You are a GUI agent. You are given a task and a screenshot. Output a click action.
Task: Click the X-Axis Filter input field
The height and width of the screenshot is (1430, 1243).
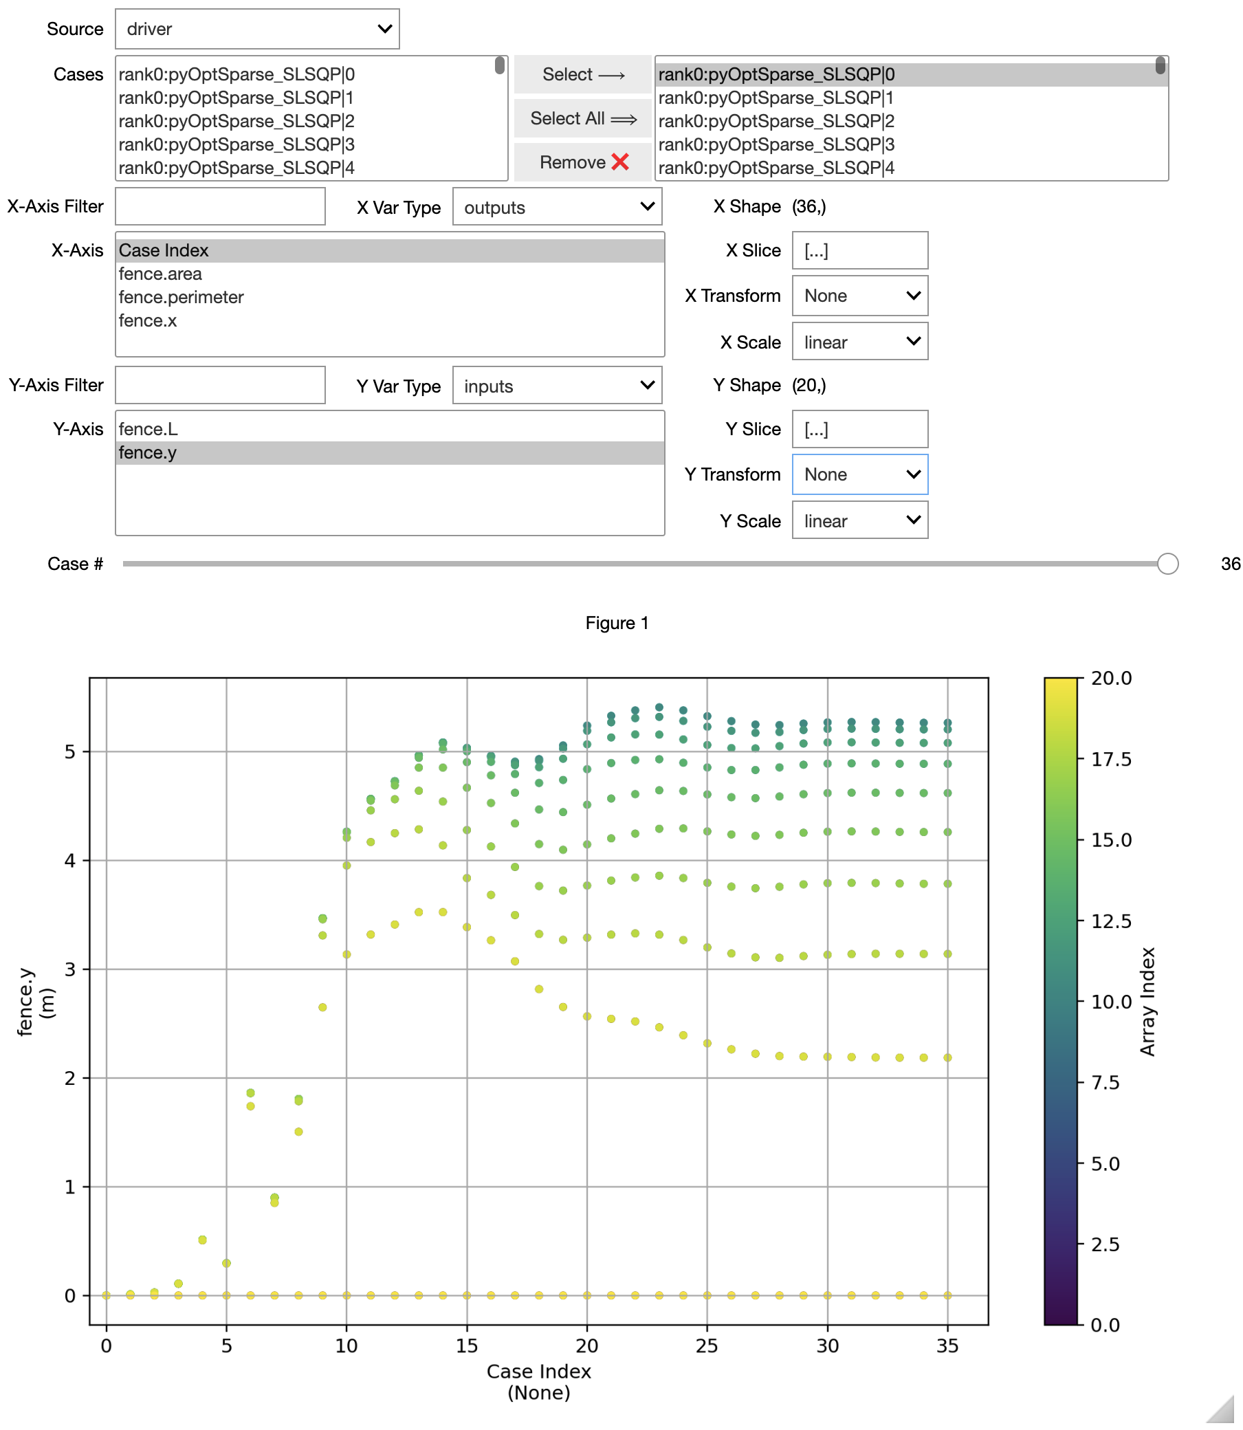tap(221, 207)
